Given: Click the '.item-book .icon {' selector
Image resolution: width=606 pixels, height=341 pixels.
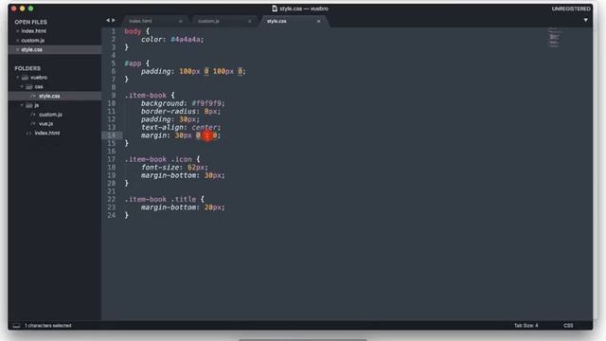Looking at the screenshot, I should click(x=162, y=159).
